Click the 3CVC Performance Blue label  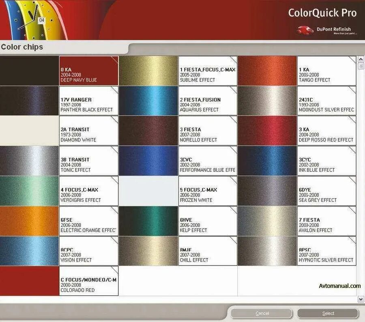coord(208,161)
